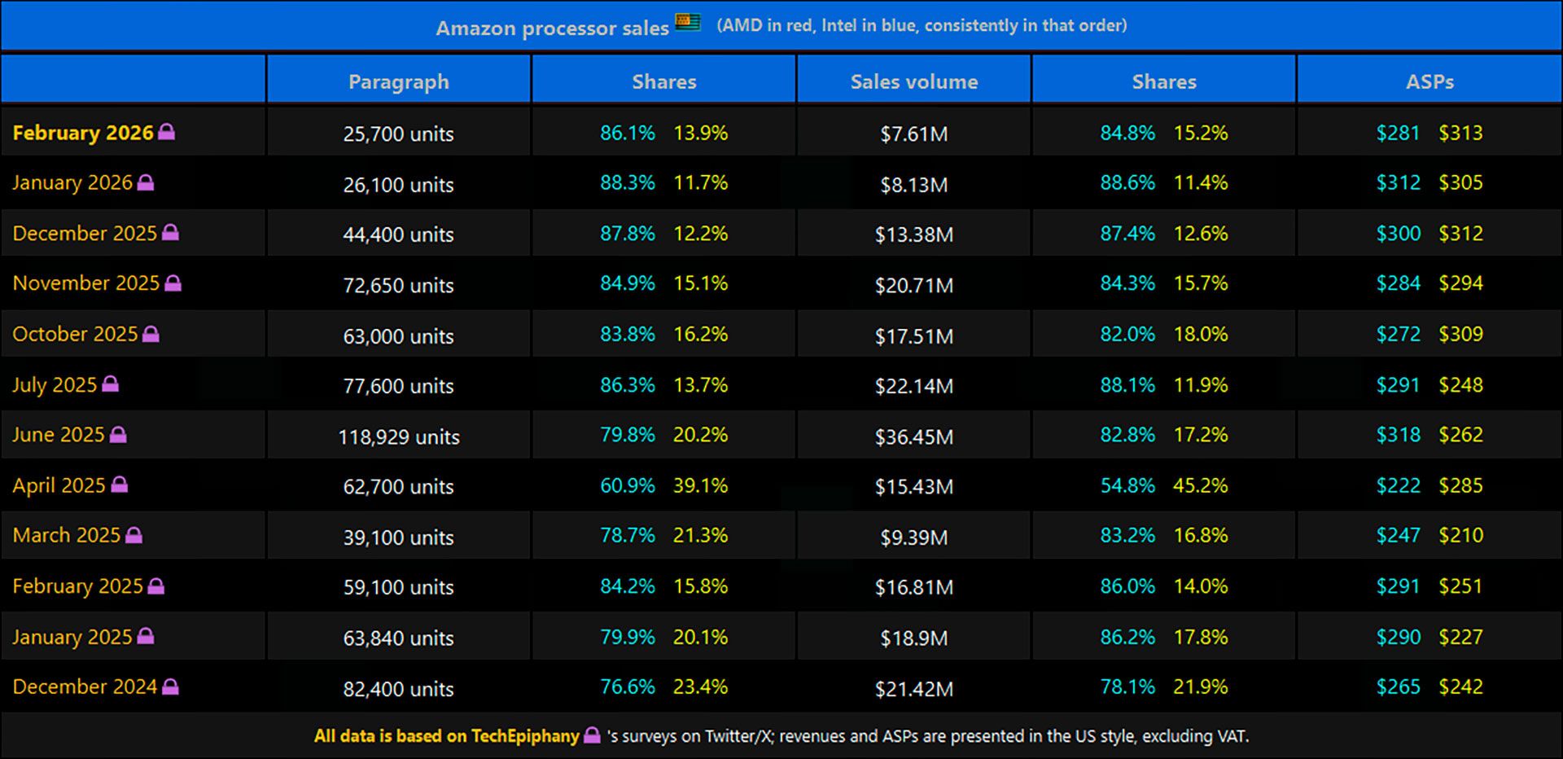Click the lock icon next to December 2024
The width and height of the screenshot is (1563, 759).
tap(170, 687)
